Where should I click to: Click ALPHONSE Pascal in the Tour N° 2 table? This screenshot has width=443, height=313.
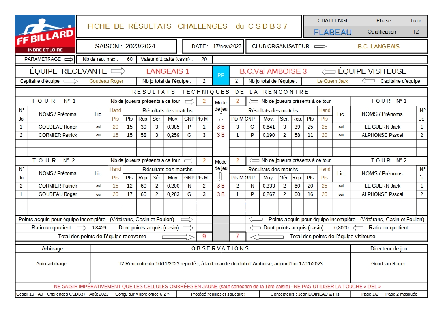(382, 194)
